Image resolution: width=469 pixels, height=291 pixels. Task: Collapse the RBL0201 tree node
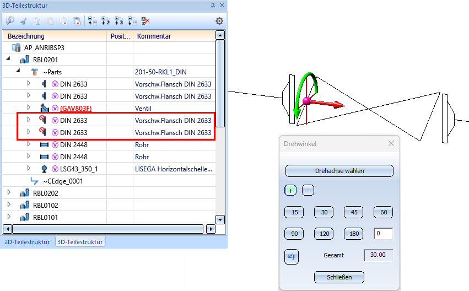(x=8, y=59)
